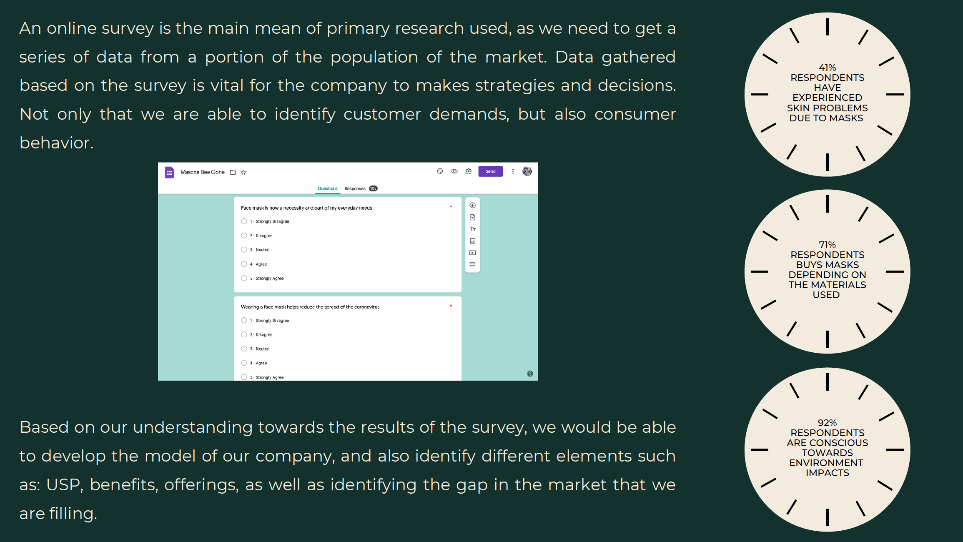Open form settings gear icon

pyautogui.click(x=469, y=171)
